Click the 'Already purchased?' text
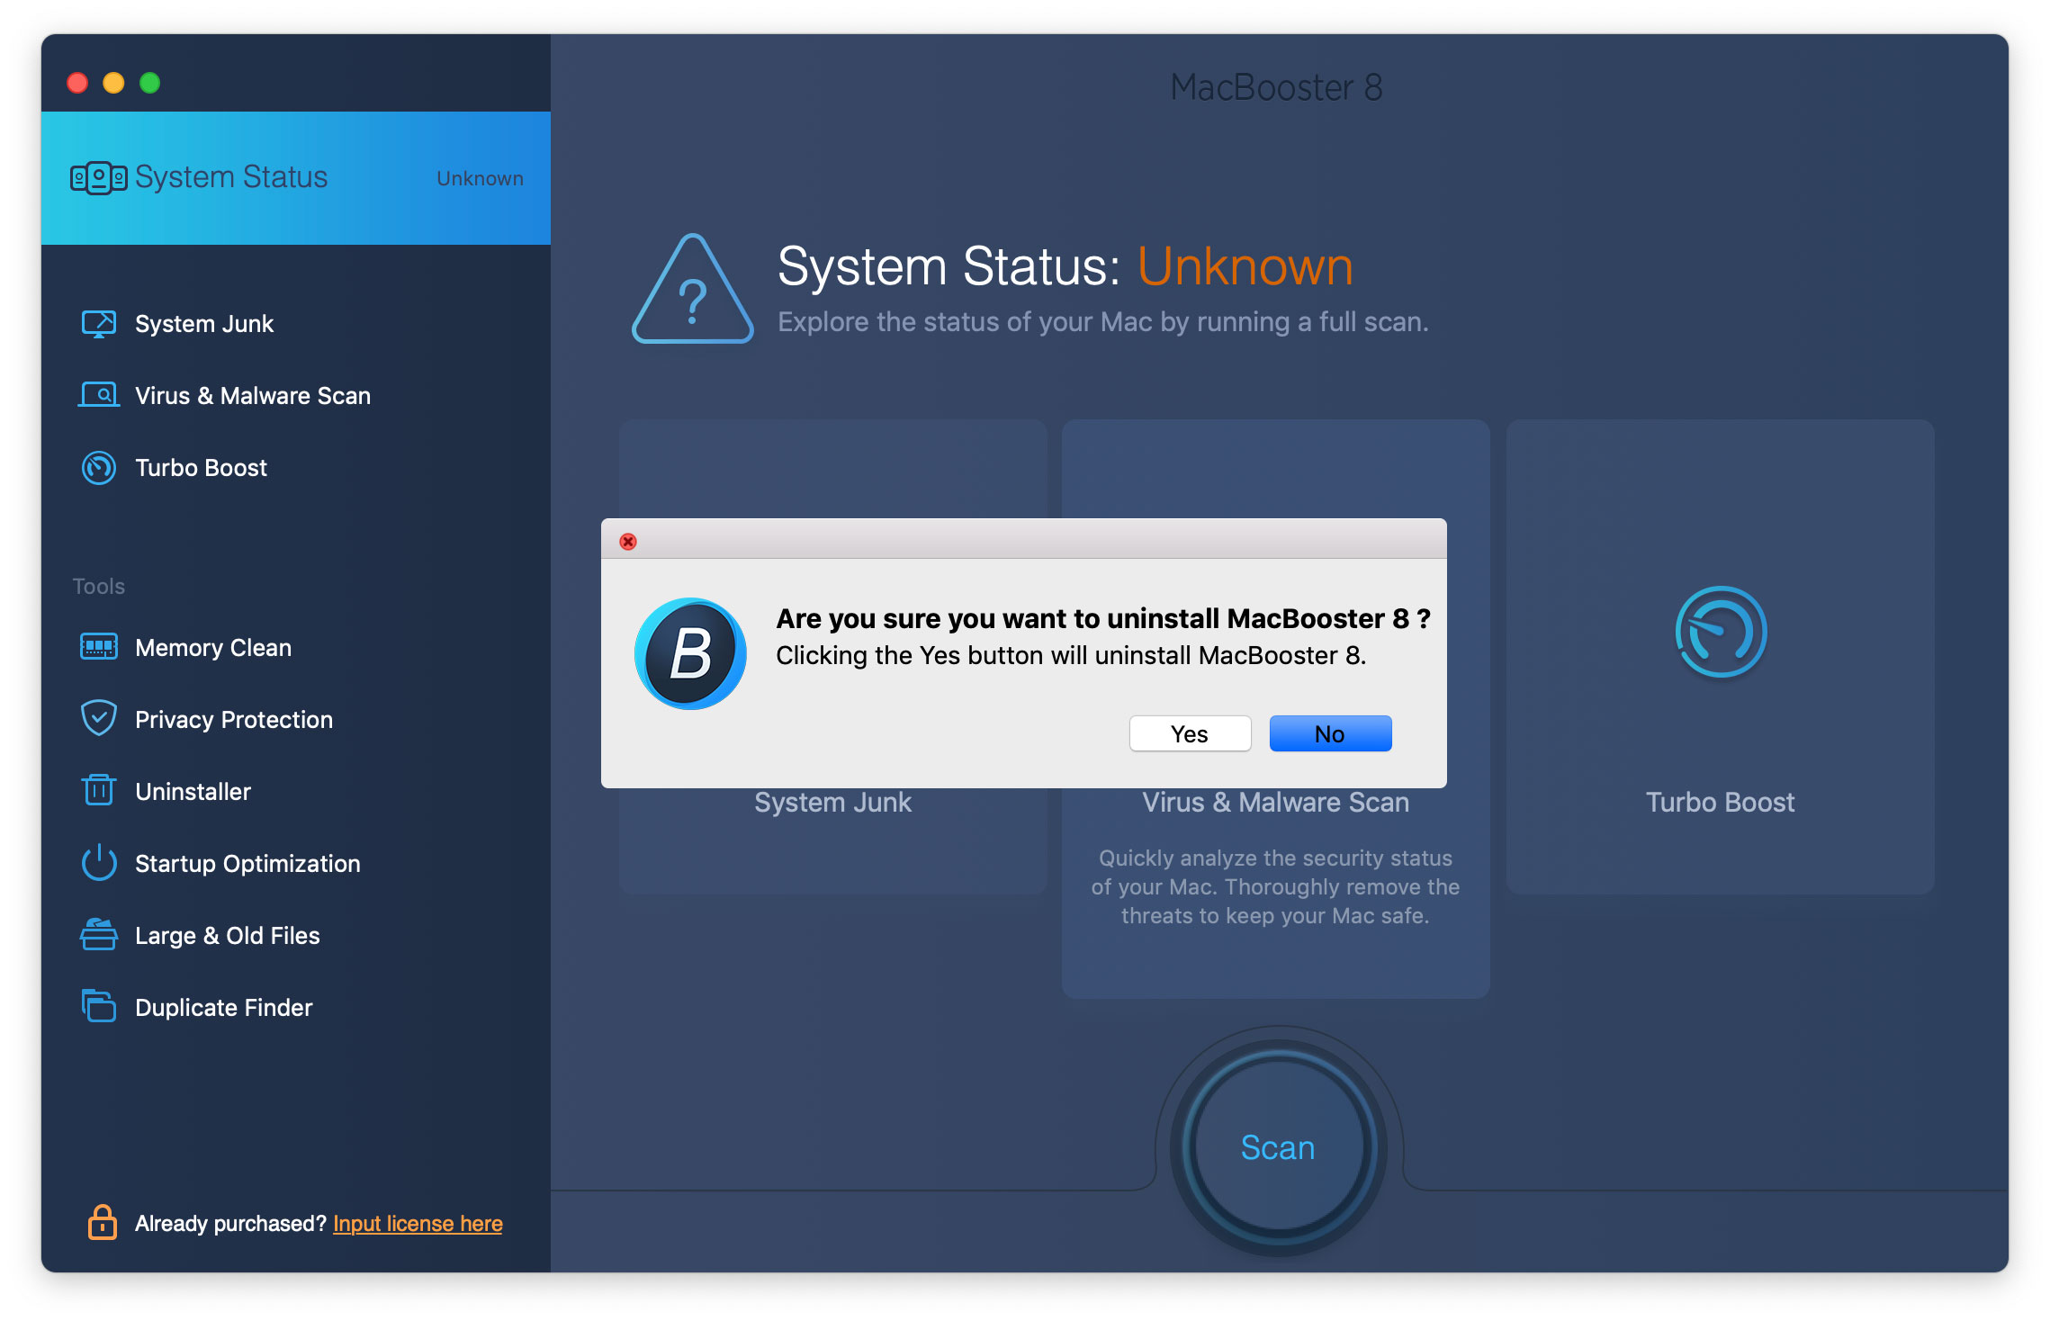This screenshot has height=1321, width=2050. point(230,1224)
